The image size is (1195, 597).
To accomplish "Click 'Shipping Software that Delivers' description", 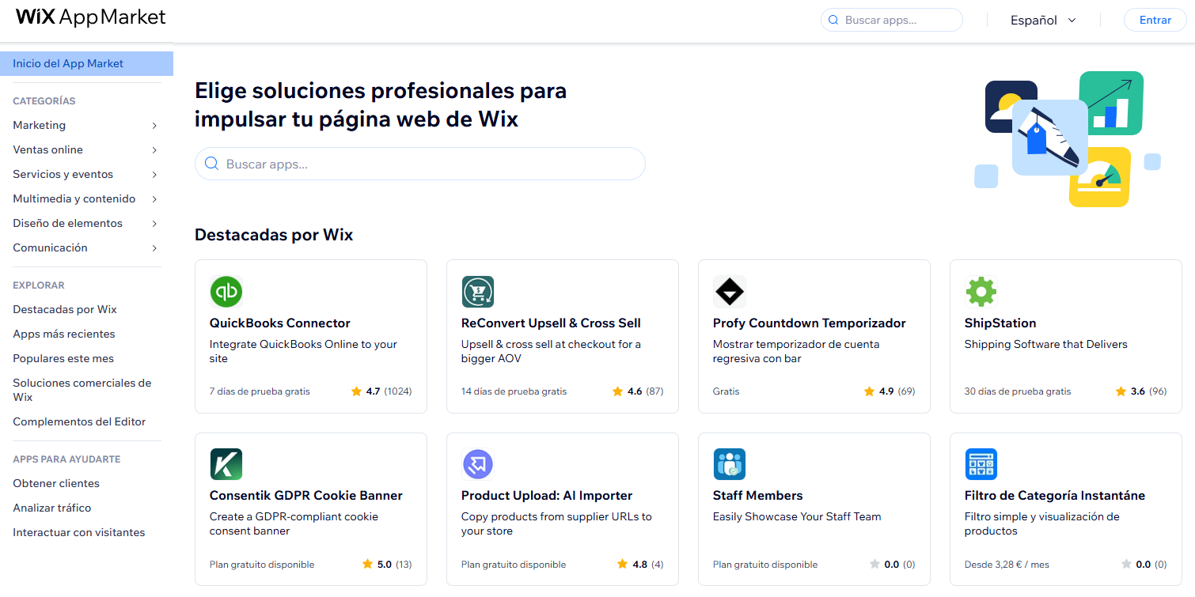I will [1046, 344].
